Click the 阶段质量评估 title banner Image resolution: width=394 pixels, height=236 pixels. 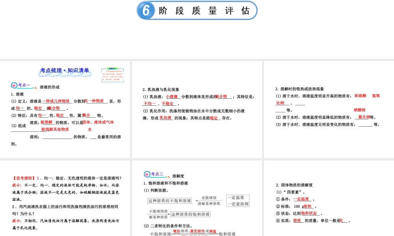click(197, 10)
